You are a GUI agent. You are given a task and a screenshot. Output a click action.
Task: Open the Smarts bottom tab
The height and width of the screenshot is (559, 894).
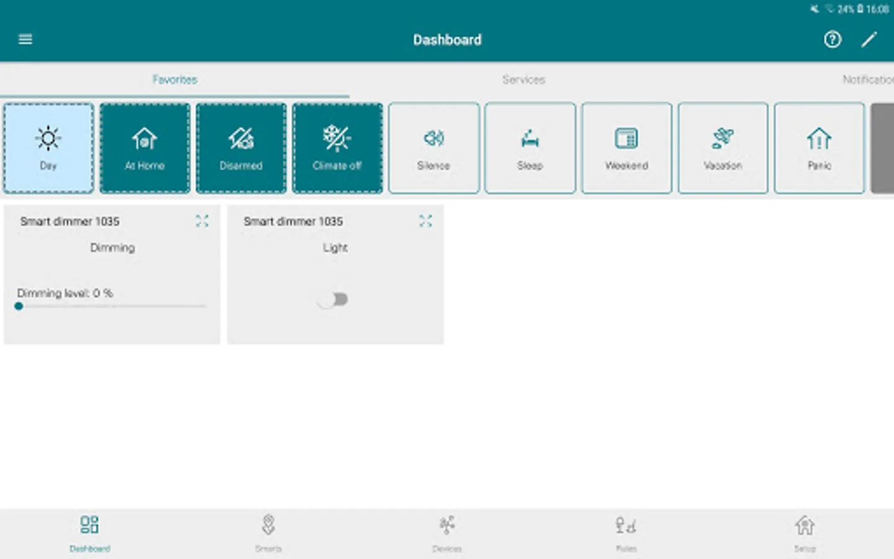(268, 534)
